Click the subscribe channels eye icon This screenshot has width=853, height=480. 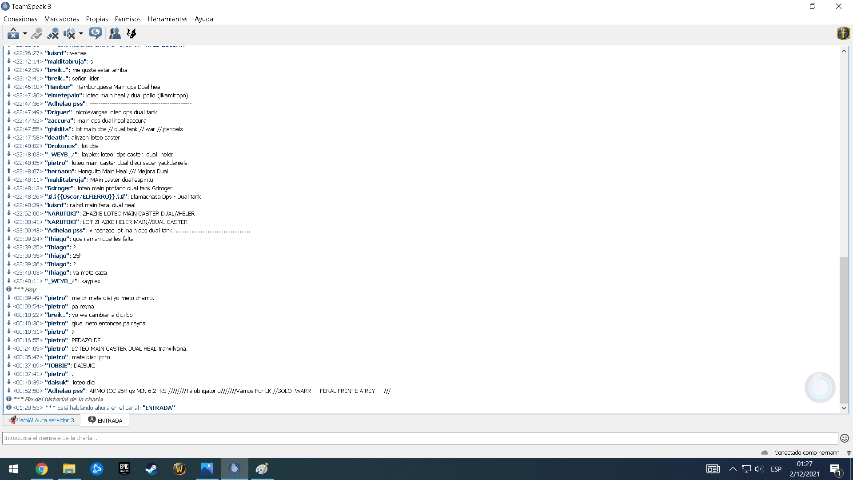pos(95,33)
